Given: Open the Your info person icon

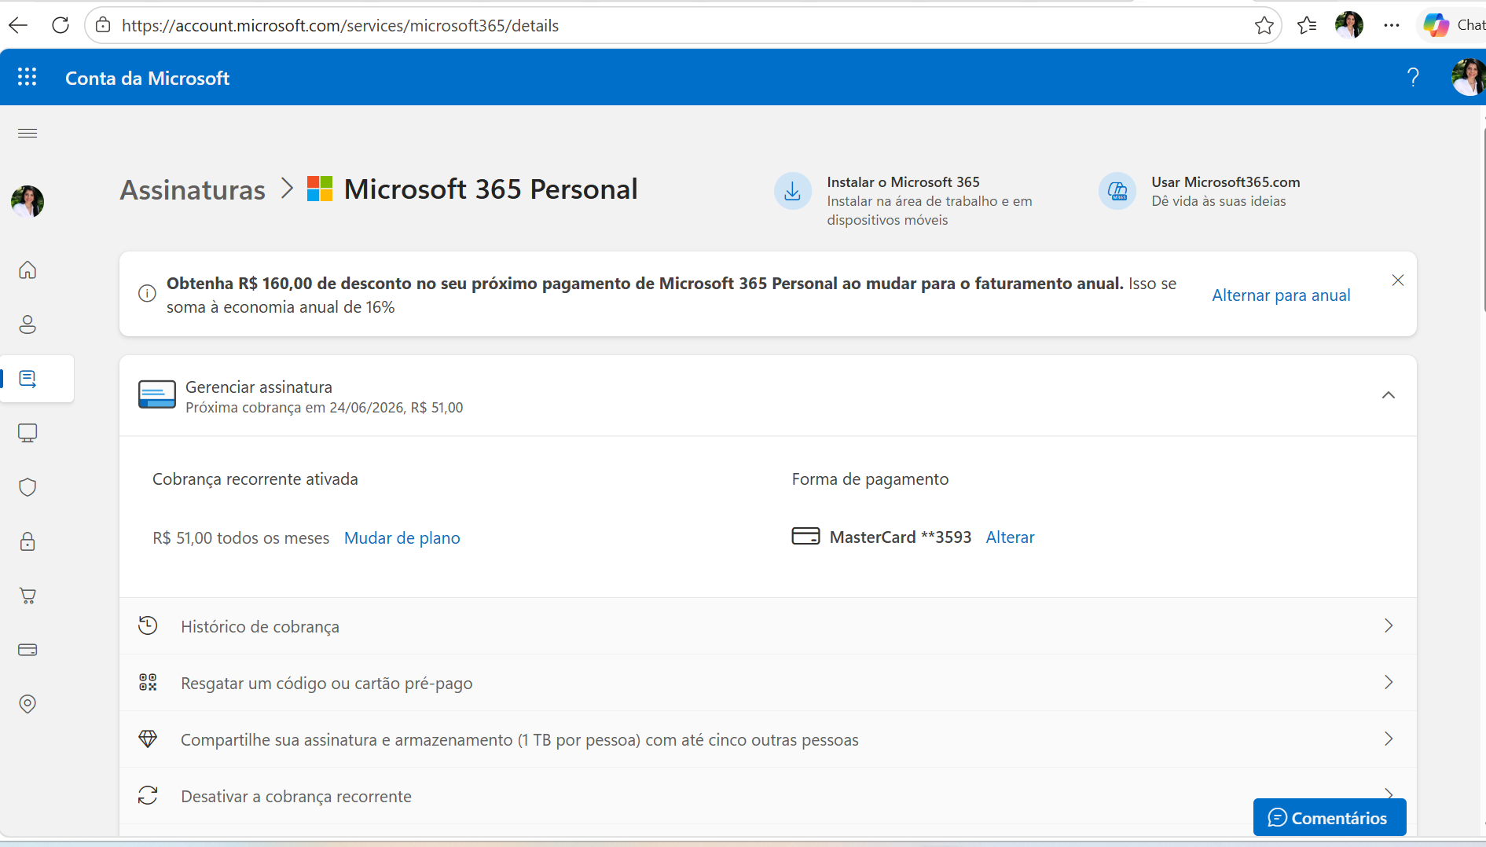Looking at the screenshot, I should [x=28, y=324].
